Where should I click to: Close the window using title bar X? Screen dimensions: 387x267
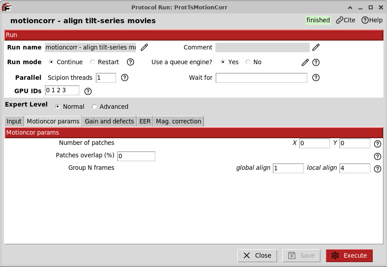(x=381, y=8)
